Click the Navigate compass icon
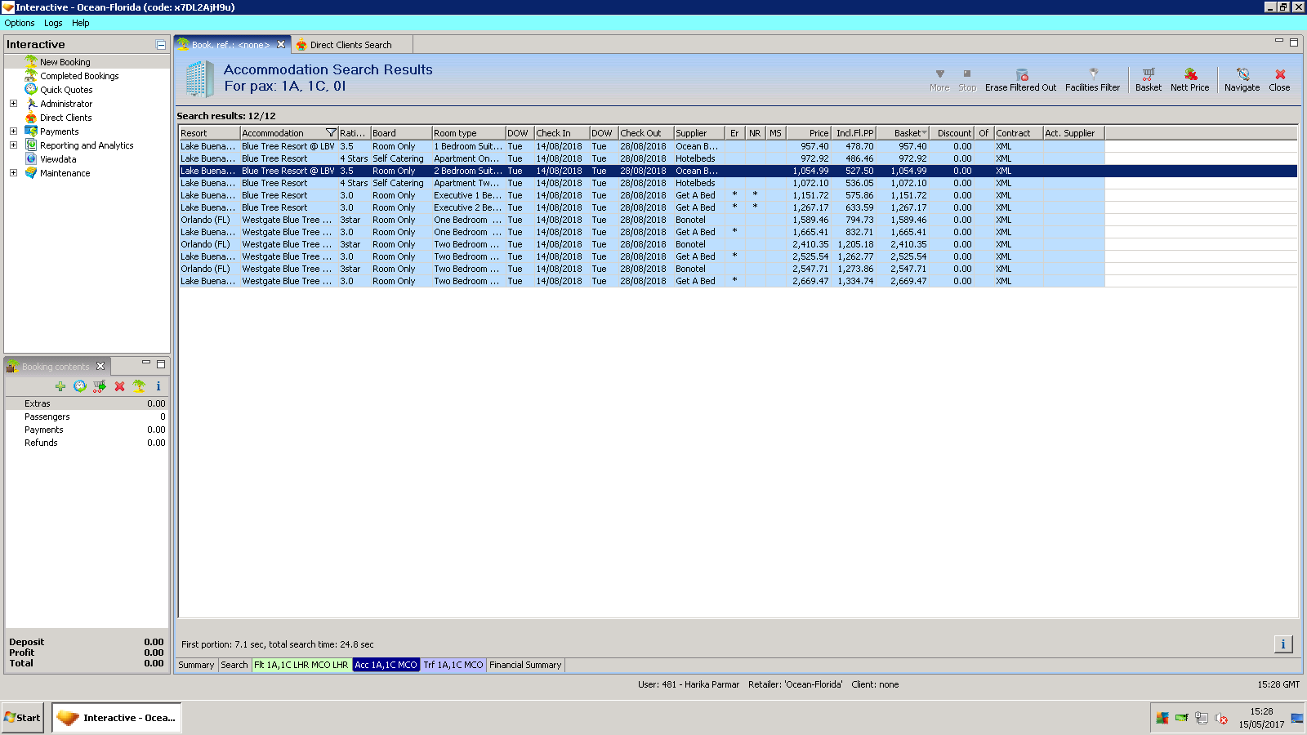Image resolution: width=1307 pixels, height=735 pixels. tap(1242, 74)
